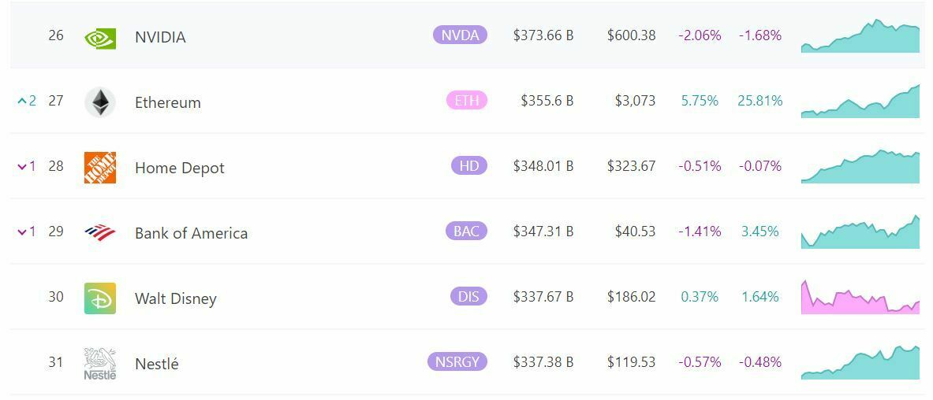Open the NVIDIA company name link
Viewport: 933px width, 400px height.
pyautogui.click(x=160, y=37)
